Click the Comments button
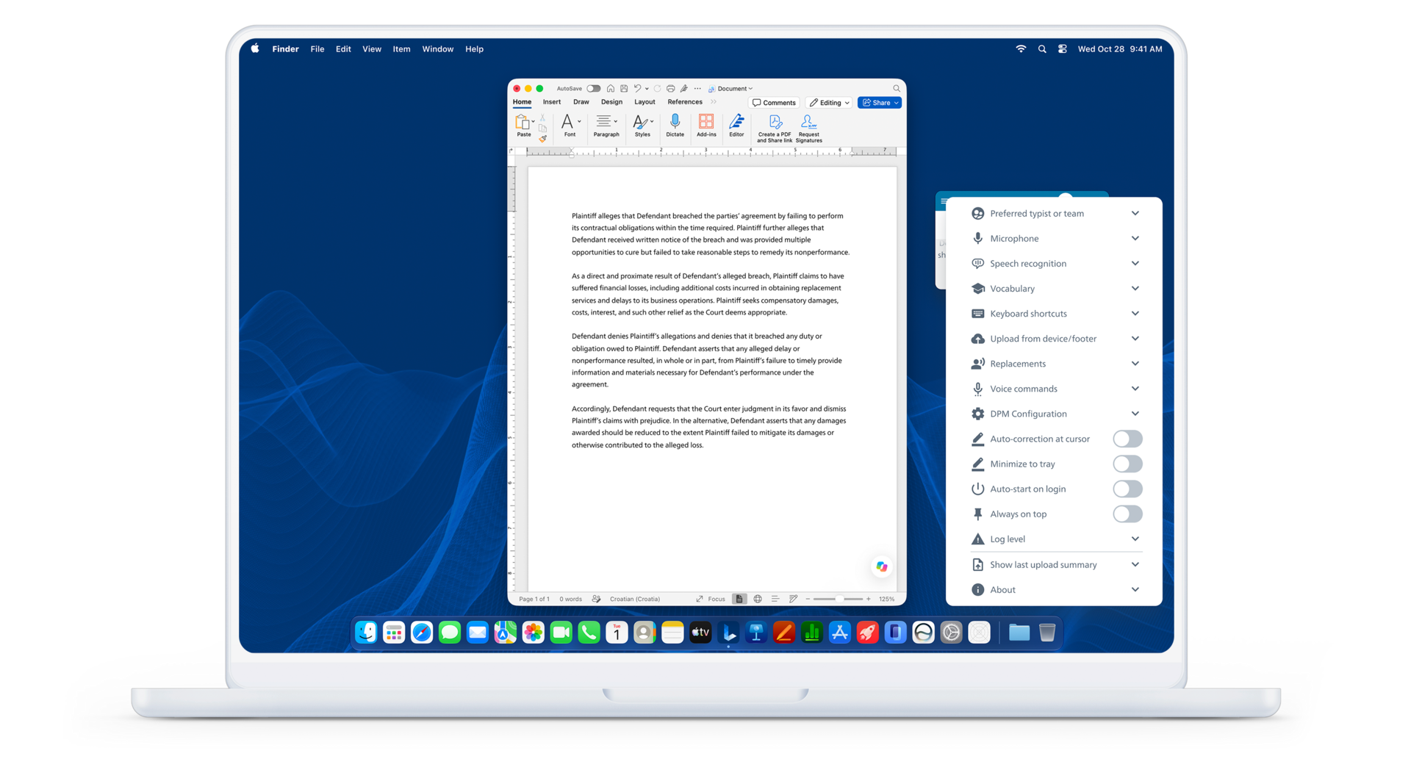1411x770 pixels. coord(774,103)
